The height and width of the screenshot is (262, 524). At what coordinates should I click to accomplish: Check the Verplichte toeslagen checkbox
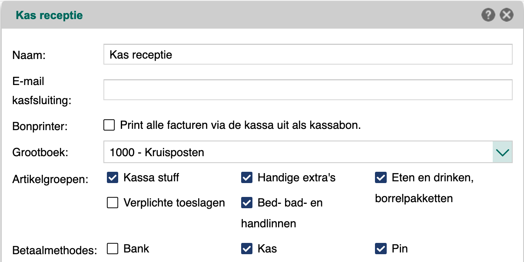113,203
